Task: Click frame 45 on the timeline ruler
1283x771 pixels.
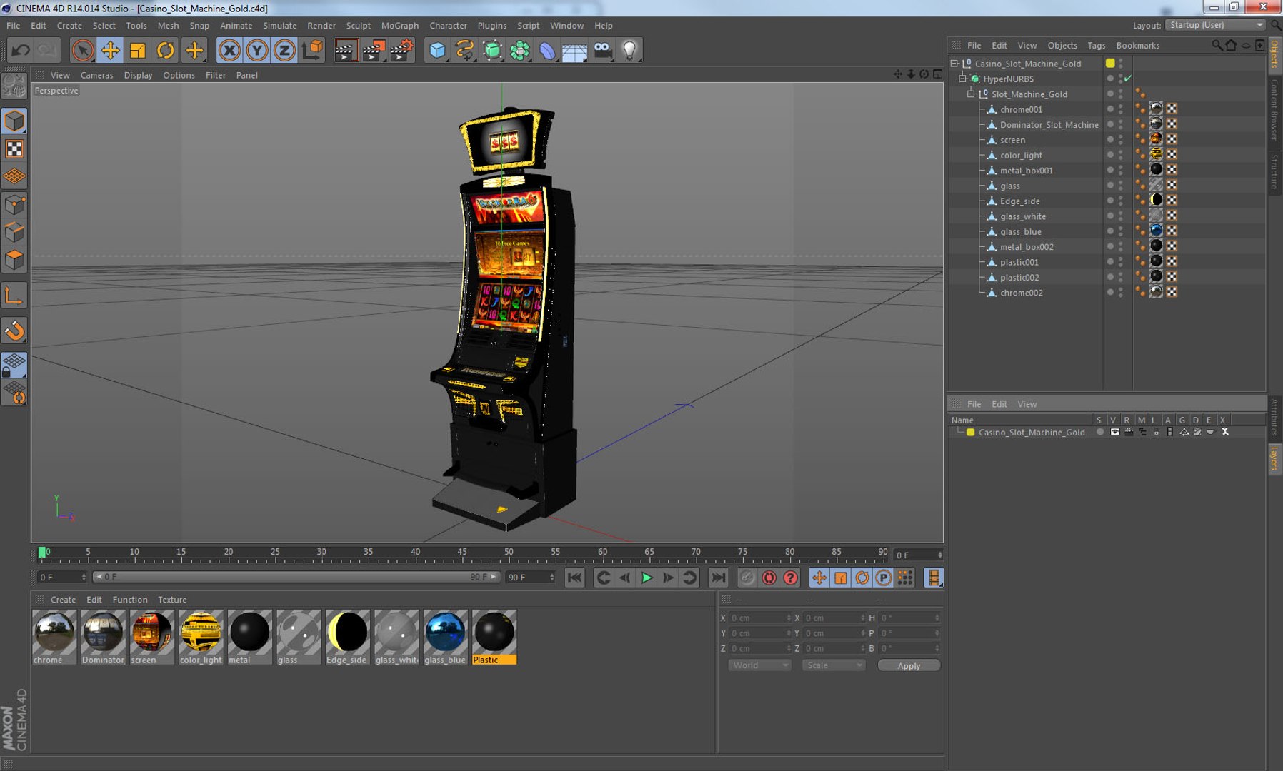Action: [462, 553]
